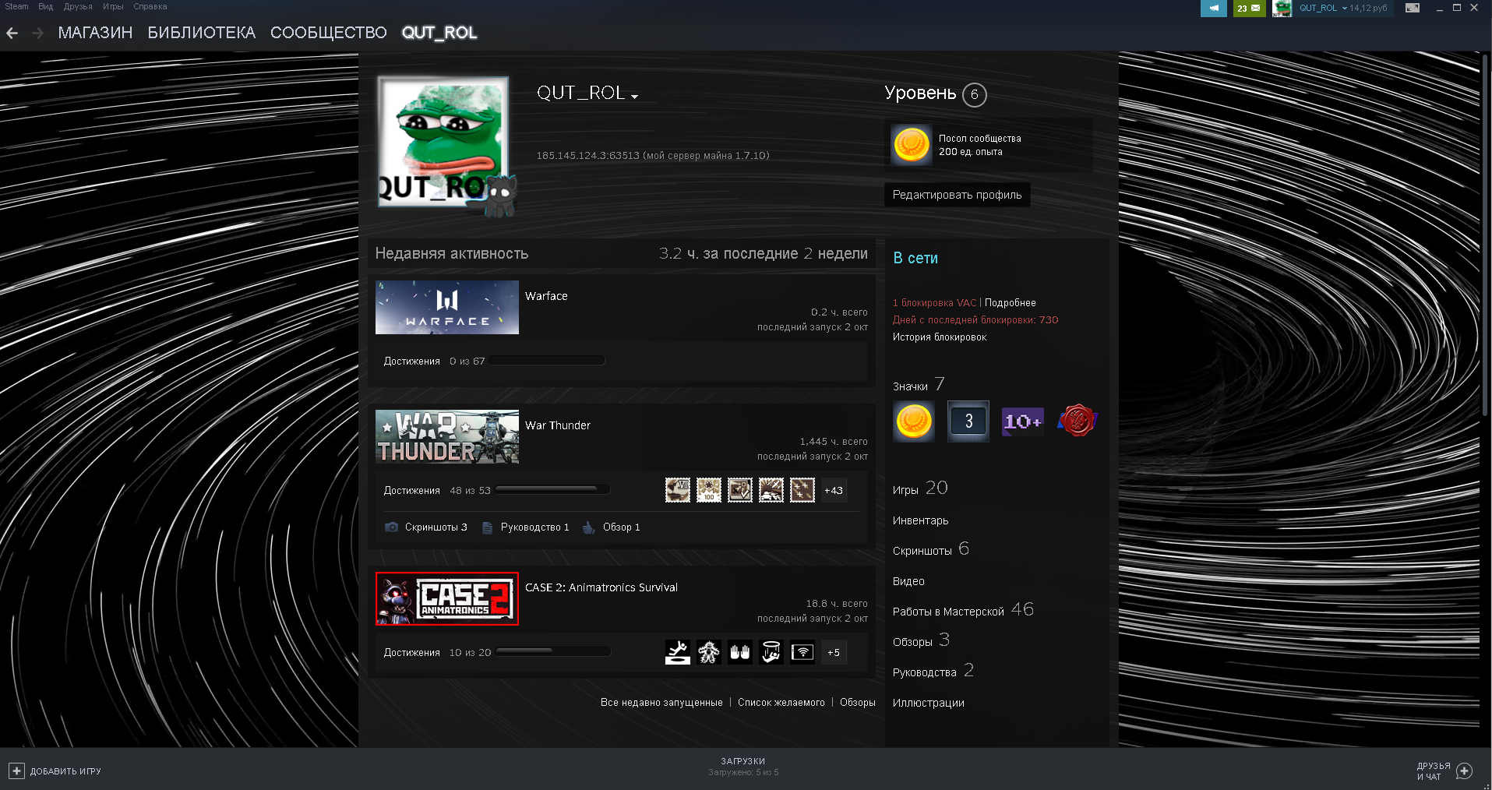This screenshot has width=1492, height=790.
Task: Switch to Big Picture mode icon
Action: 1412,8
